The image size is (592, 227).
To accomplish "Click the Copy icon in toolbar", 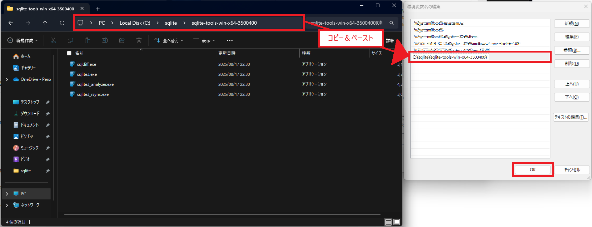I will pyautogui.click(x=70, y=40).
